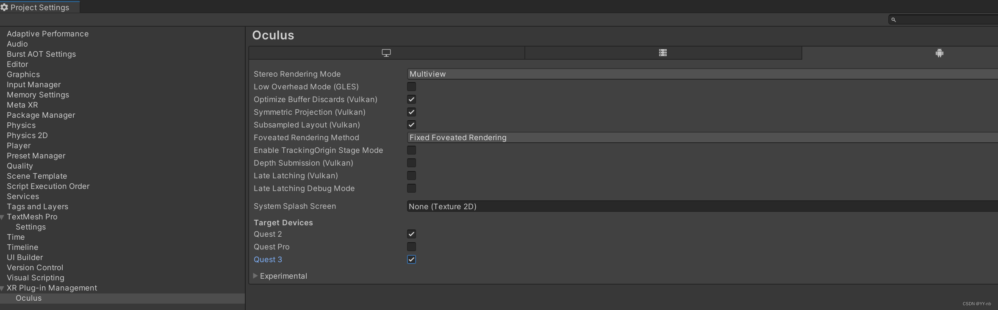This screenshot has width=998, height=310.
Task: Toggle Symmetric Projection (Vulkan) checkbox
Action: coord(411,112)
